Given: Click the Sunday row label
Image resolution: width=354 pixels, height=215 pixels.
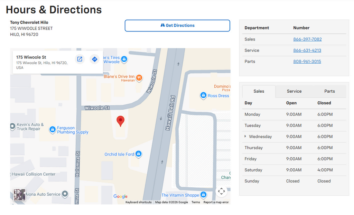Looking at the screenshot, I should (252, 181).
